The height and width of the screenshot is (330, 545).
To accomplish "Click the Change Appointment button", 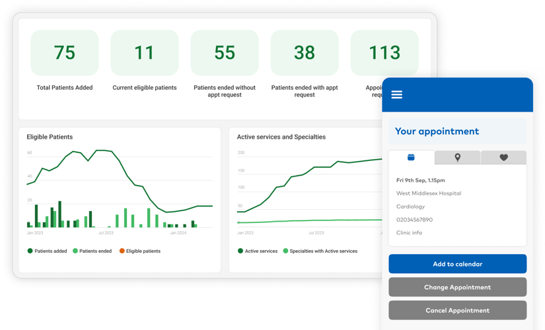I will 457,287.
